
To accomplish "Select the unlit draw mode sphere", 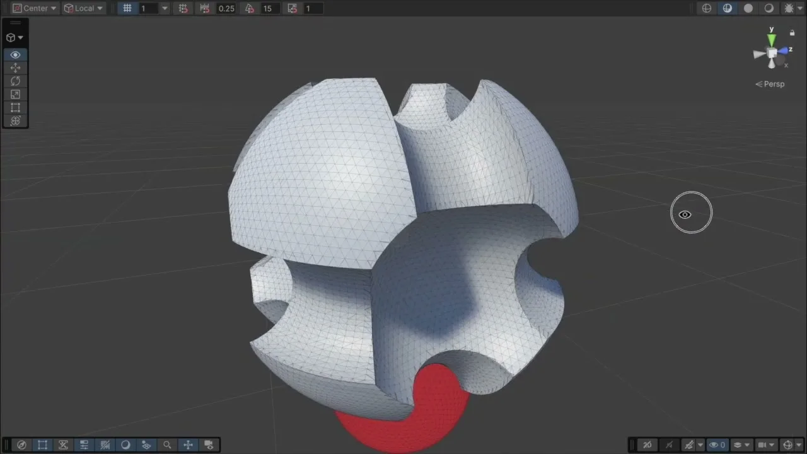I will 769,8.
